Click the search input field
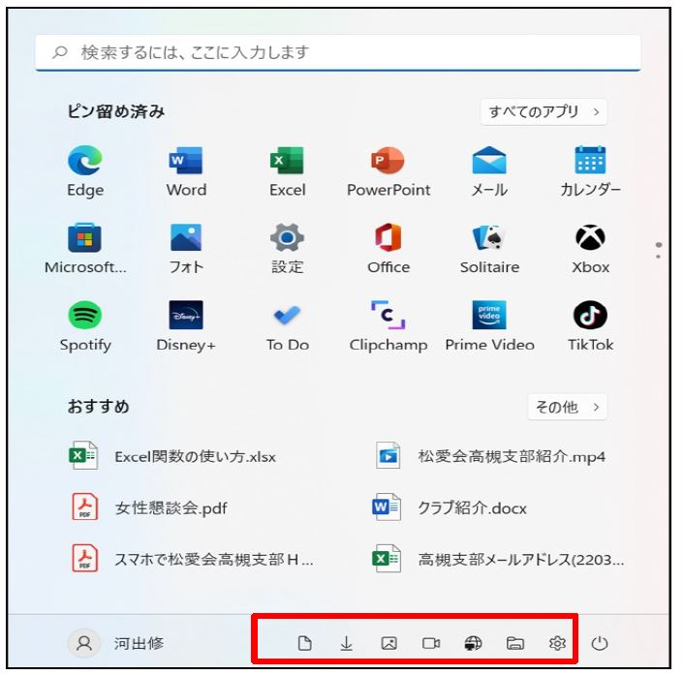This screenshot has height=675, width=684. coord(338,52)
